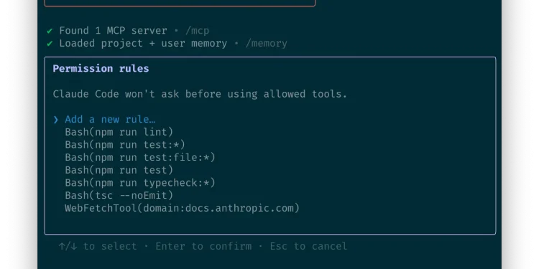The height and width of the screenshot is (269, 539).
Task: Select the Bash(npm run test) rule
Action: [119, 170]
